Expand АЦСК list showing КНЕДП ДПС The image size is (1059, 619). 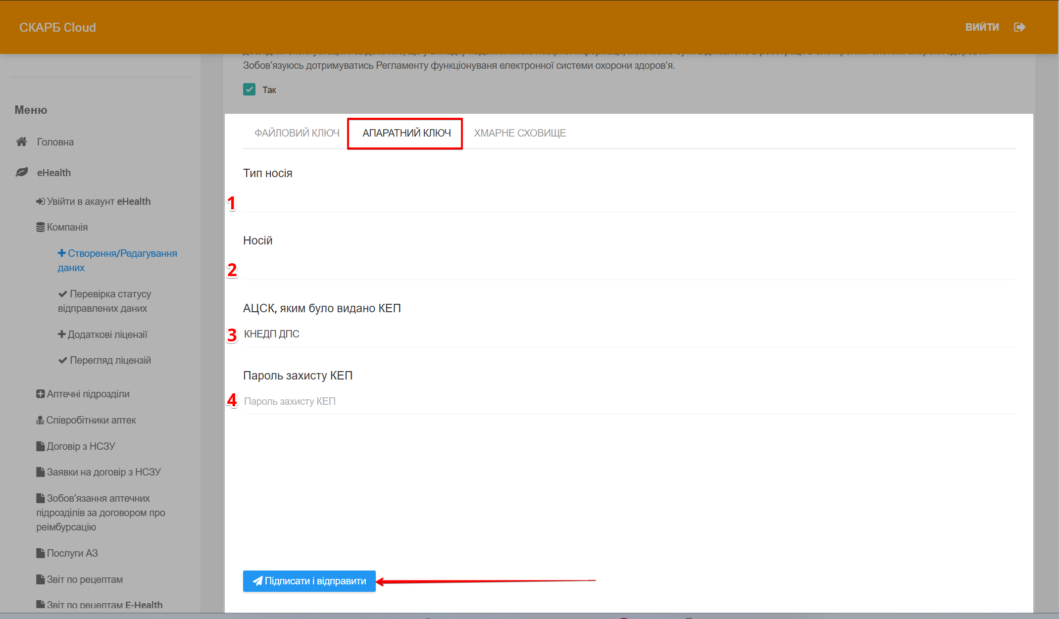coord(629,334)
